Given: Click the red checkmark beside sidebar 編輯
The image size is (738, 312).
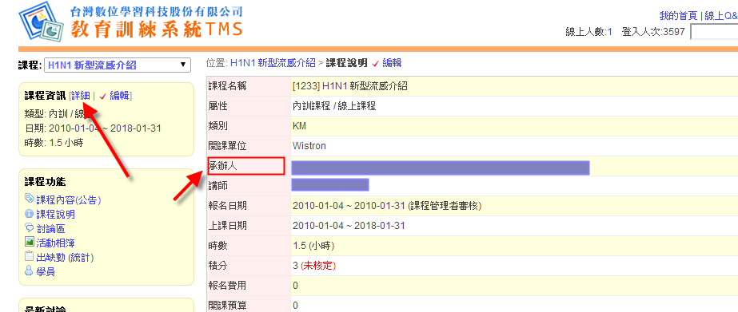Looking at the screenshot, I should (x=103, y=97).
